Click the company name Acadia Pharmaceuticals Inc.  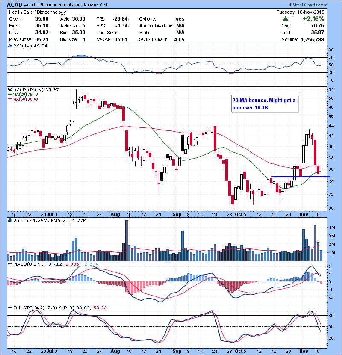53,5
